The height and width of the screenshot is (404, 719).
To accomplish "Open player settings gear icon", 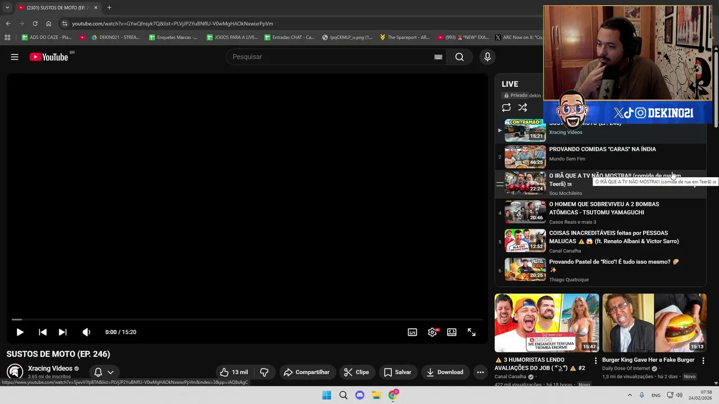I will (x=432, y=332).
